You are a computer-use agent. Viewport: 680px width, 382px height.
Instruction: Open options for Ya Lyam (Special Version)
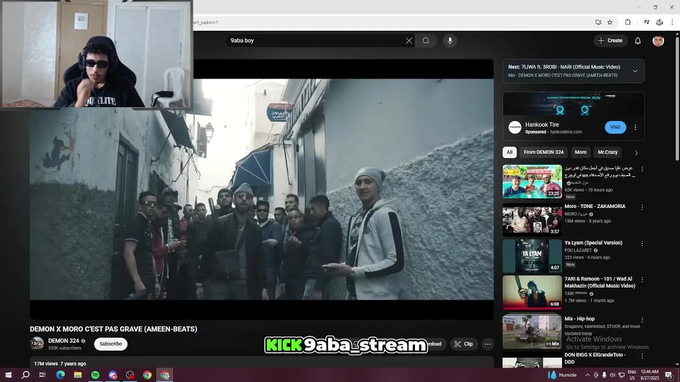tap(642, 244)
